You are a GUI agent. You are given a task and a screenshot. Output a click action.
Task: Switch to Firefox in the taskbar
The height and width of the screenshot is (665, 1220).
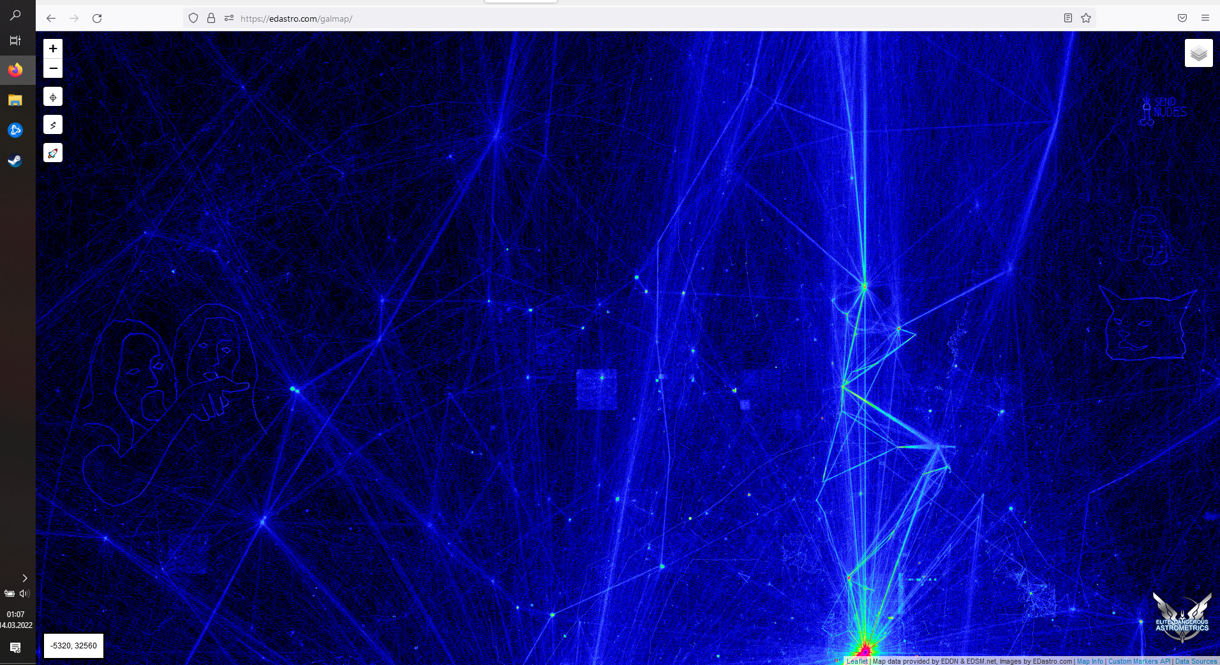(15, 70)
